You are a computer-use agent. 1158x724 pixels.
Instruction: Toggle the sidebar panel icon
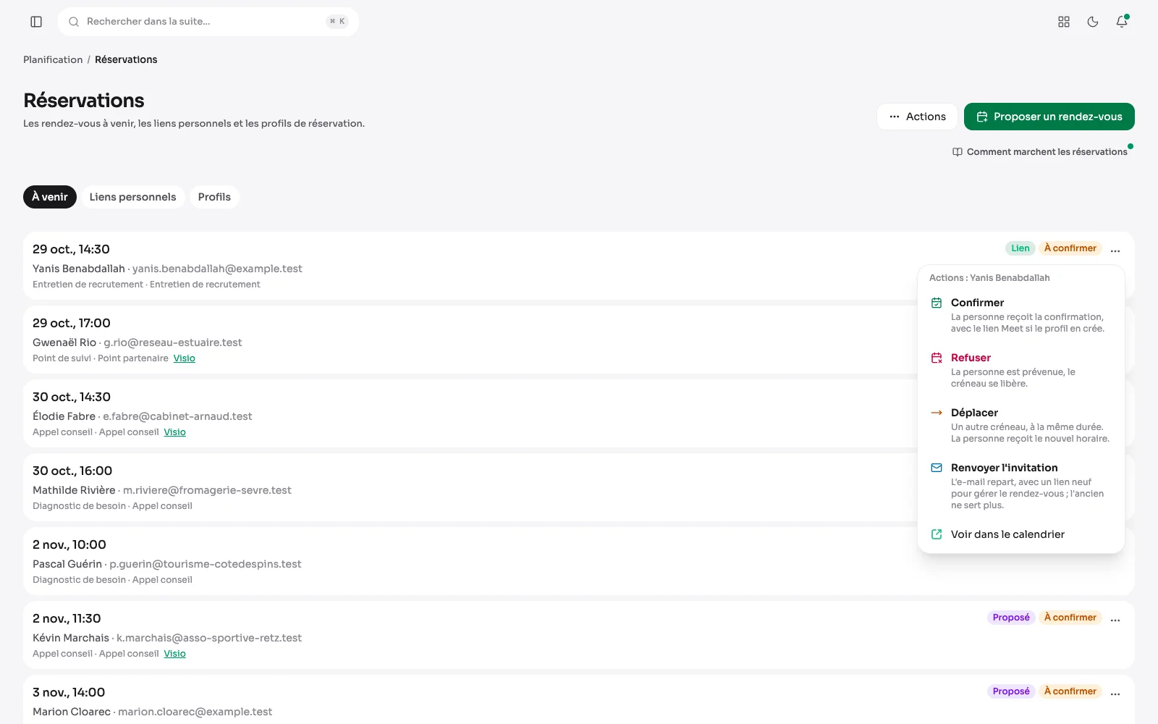pyautogui.click(x=36, y=22)
